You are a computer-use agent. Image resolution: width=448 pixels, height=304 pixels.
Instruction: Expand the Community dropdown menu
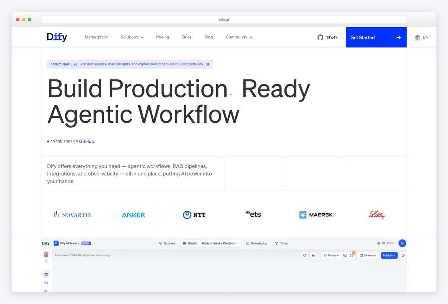(239, 37)
